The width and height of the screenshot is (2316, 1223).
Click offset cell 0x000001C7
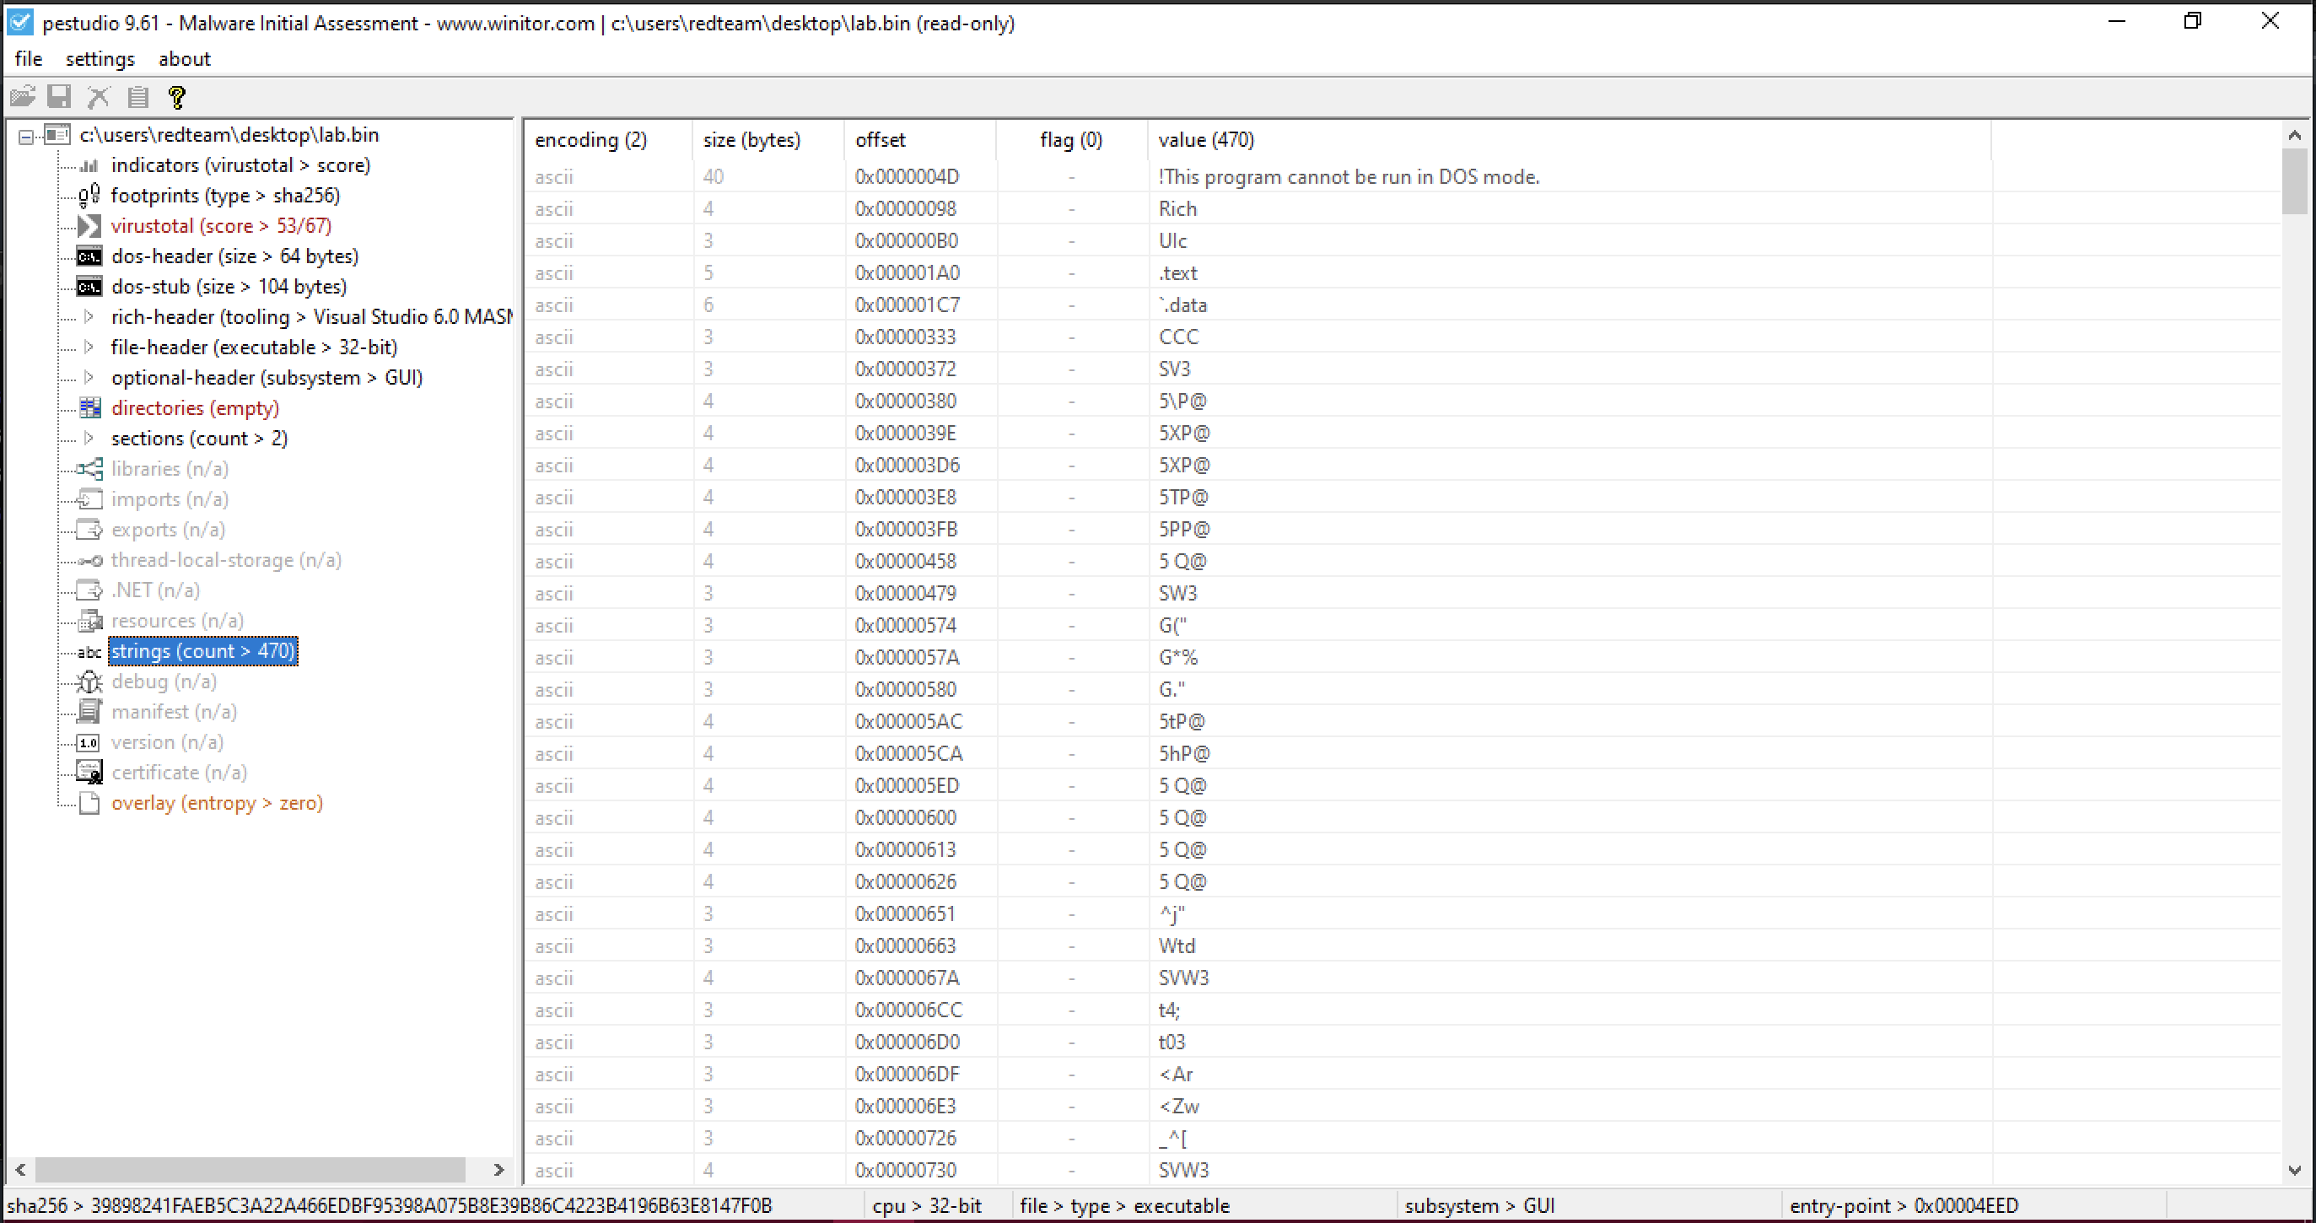click(908, 304)
